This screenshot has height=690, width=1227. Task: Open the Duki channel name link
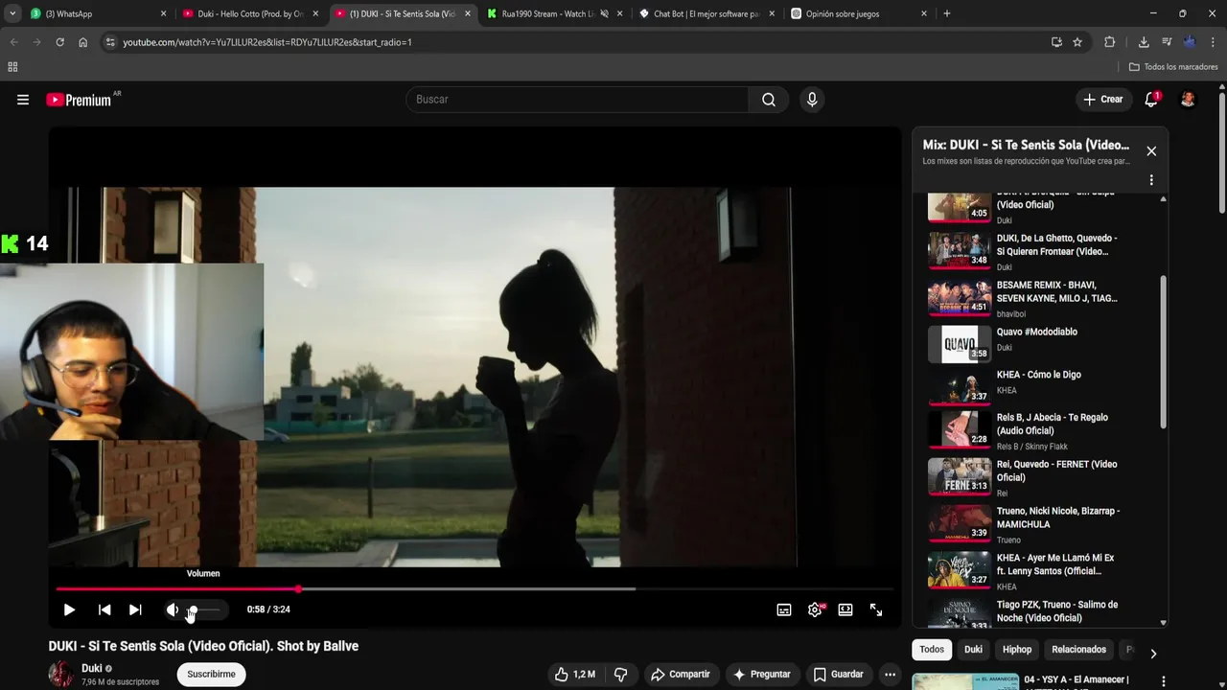click(x=92, y=668)
